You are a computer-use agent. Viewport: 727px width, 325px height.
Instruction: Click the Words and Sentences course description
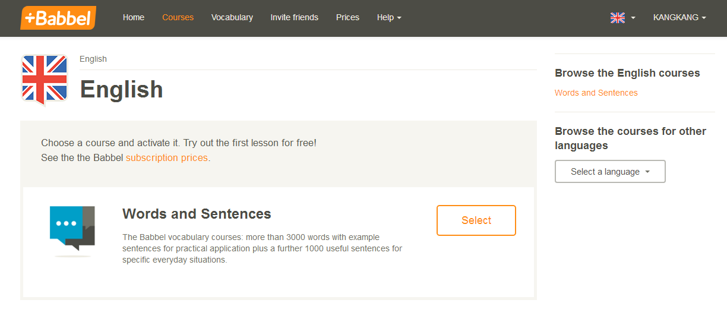[262, 248]
